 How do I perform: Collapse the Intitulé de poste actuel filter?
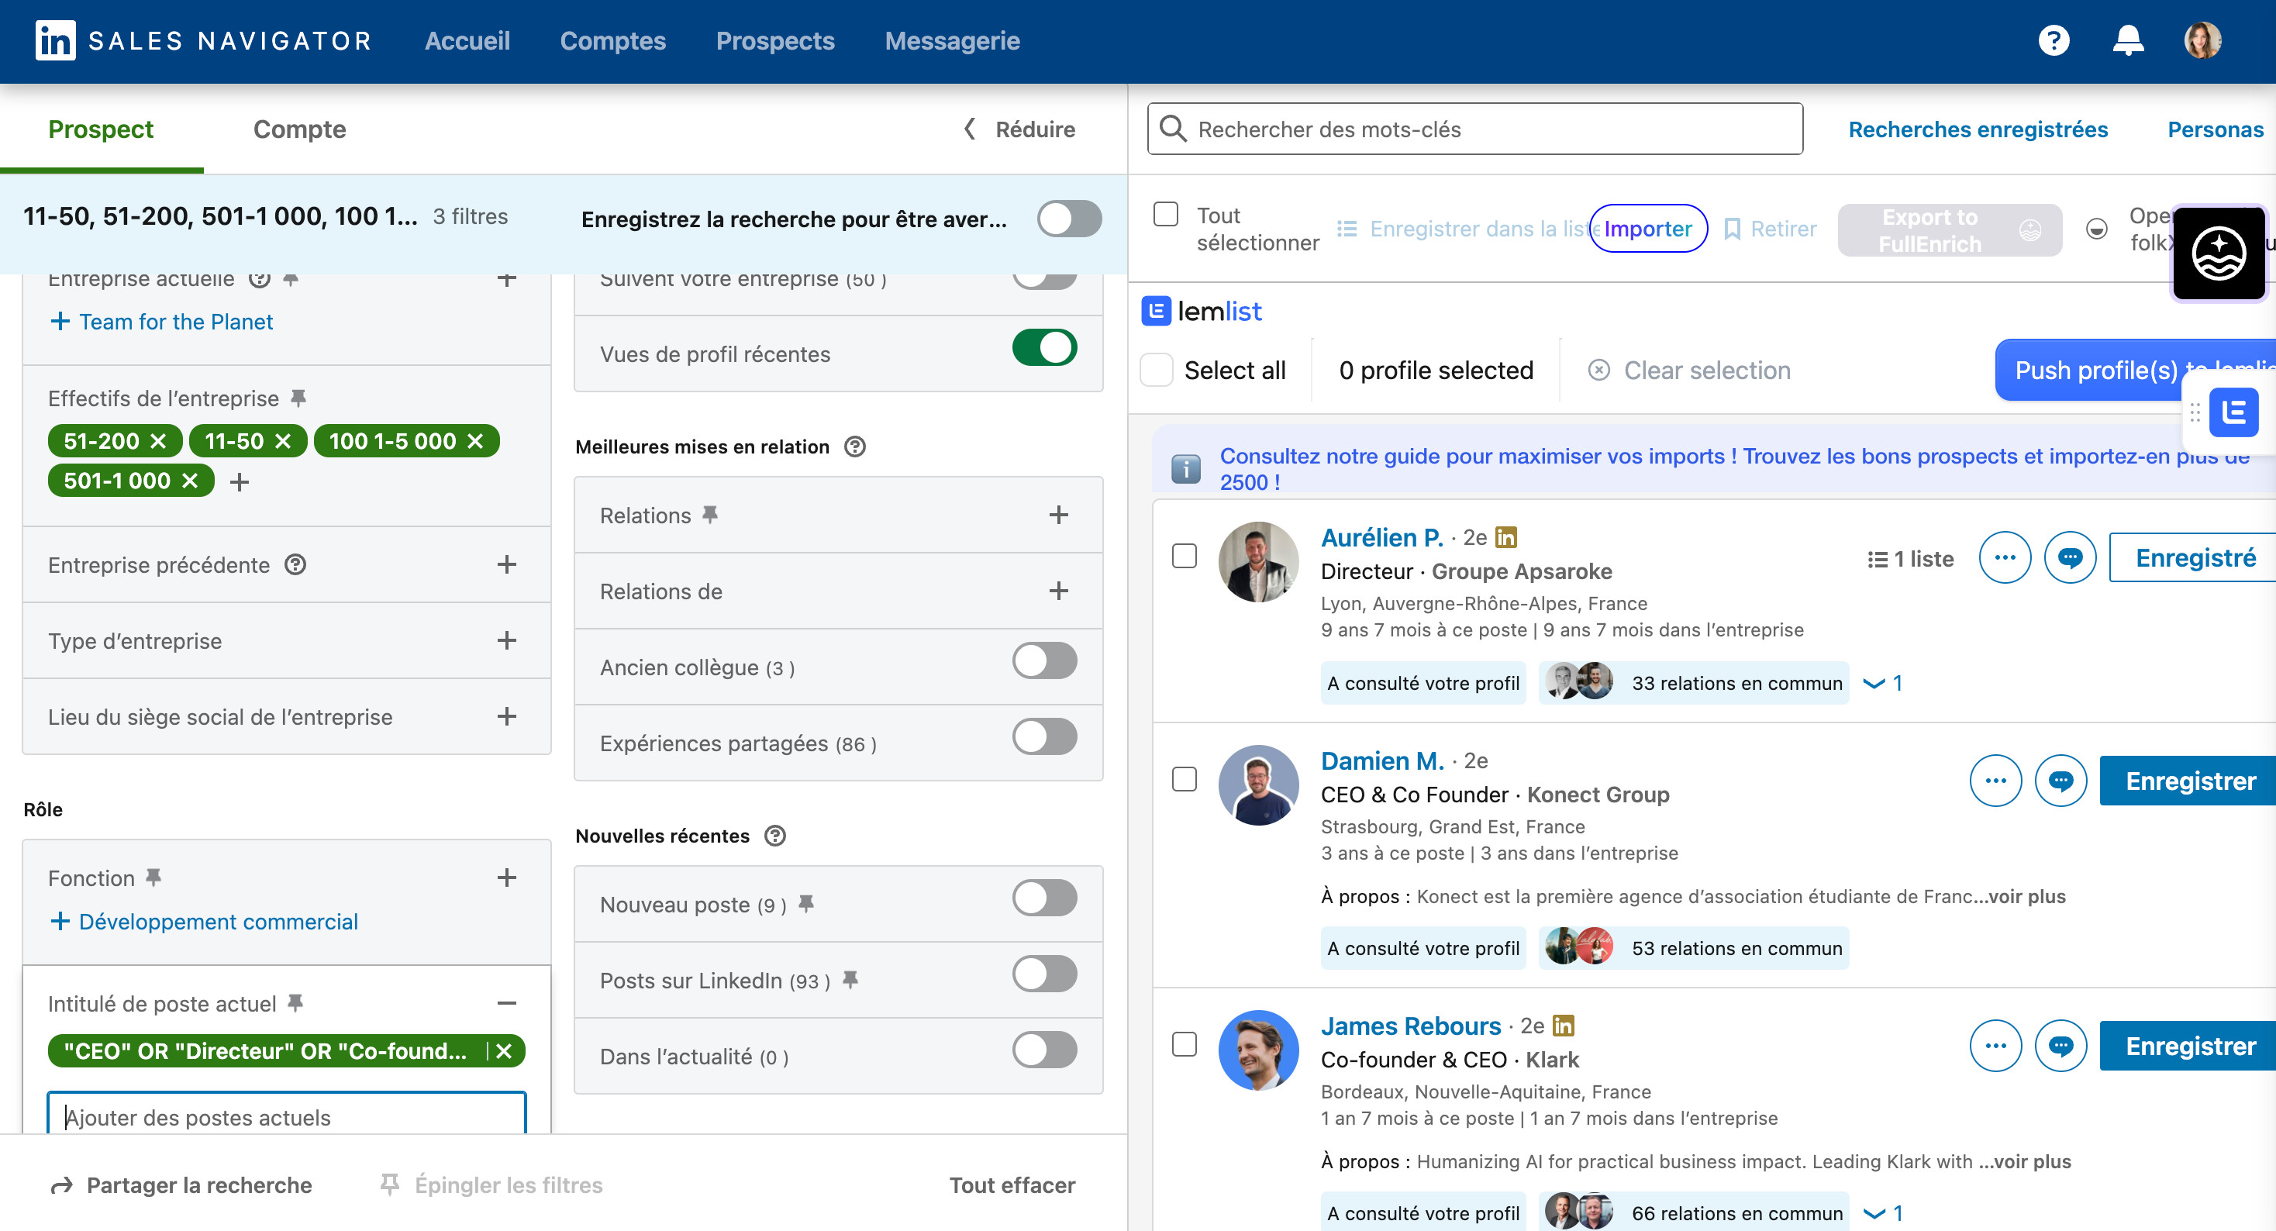tap(506, 1004)
